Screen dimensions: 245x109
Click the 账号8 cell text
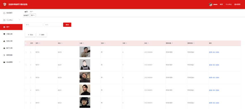click(x=38, y=52)
